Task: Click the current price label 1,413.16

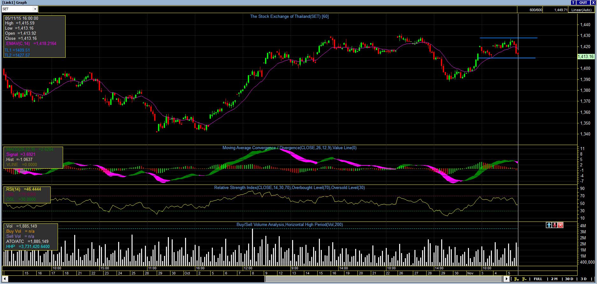Action: click(586, 57)
